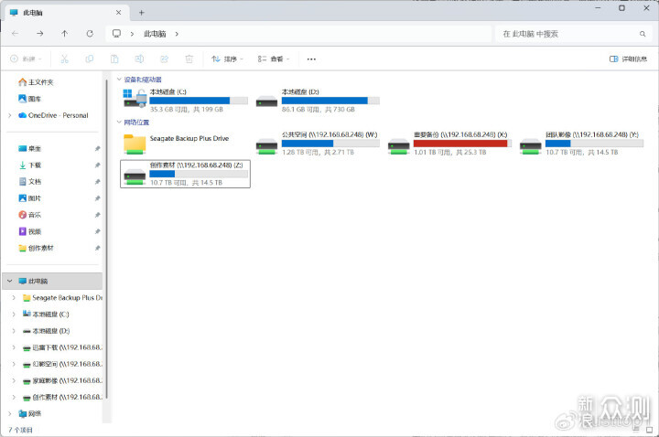Open 音乐 Music quick access item
The image size is (659, 437).
tap(30, 215)
